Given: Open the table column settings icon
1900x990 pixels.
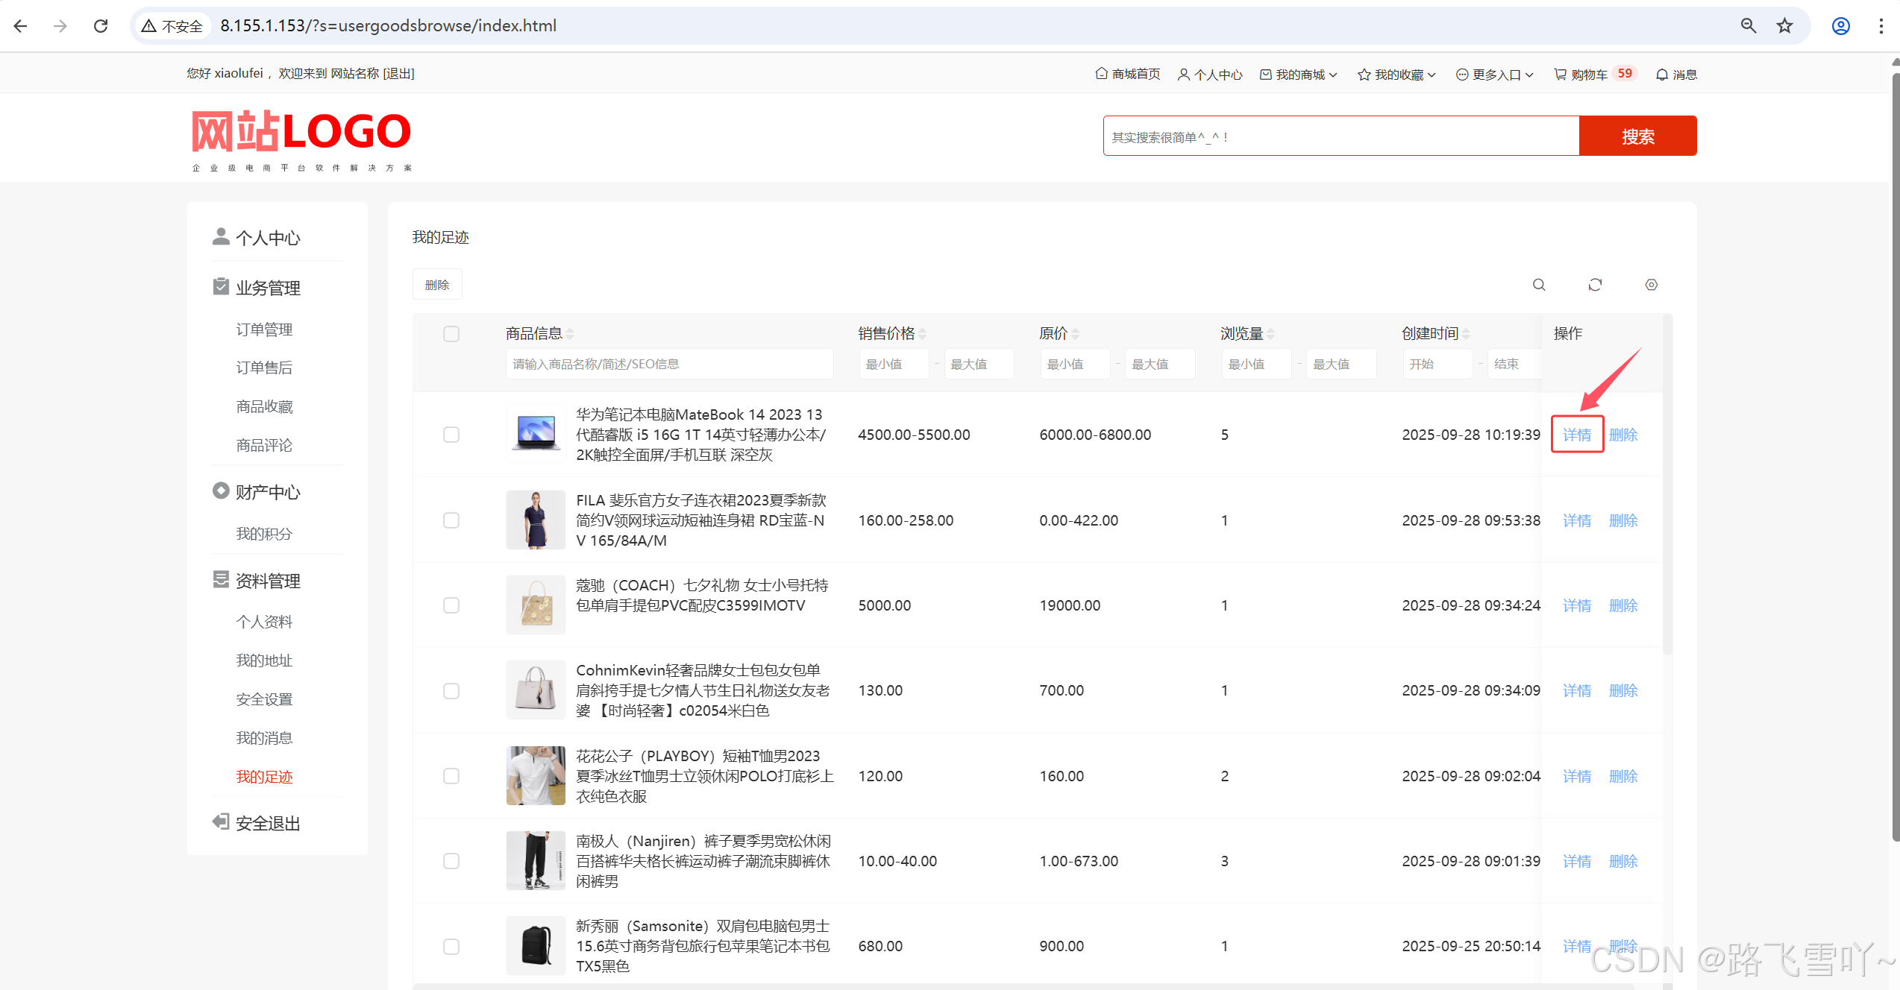Looking at the screenshot, I should pos(1651,285).
